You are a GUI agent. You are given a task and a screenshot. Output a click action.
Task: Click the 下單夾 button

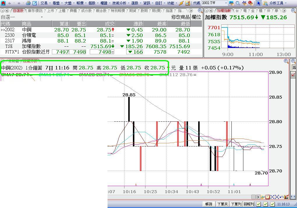tap(222, 204)
